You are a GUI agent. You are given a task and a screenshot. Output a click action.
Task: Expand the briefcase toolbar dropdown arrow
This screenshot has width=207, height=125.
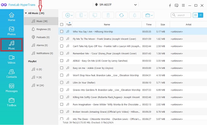pyautogui.click(x=152, y=15)
